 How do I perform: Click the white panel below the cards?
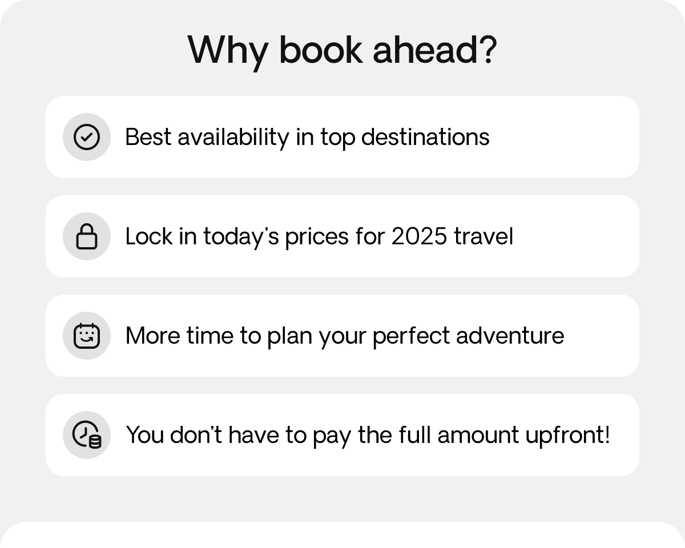(x=342, y=535)
